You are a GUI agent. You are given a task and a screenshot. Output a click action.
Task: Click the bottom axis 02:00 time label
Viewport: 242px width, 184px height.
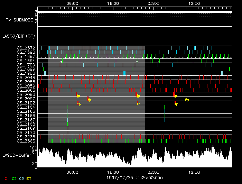(153, 172)
